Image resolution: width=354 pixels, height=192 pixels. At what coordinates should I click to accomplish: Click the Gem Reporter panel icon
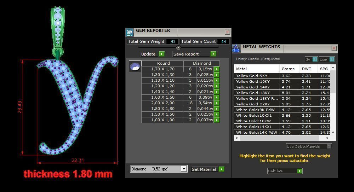pos(130,33)
